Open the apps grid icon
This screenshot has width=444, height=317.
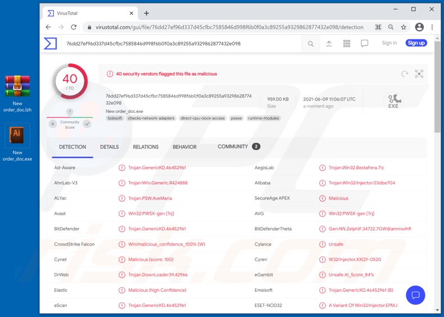(x=347, y=43)
